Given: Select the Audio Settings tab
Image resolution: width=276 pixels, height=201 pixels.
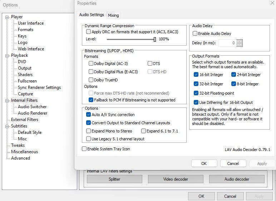Looking at the screenshot, I should click(x=92, y=15).
